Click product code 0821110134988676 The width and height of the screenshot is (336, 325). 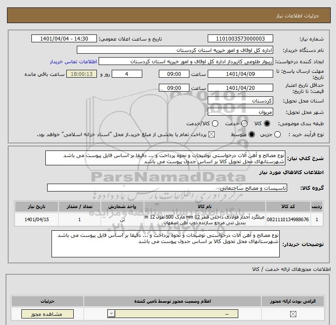pyautogui.click(x=288, y=219)
